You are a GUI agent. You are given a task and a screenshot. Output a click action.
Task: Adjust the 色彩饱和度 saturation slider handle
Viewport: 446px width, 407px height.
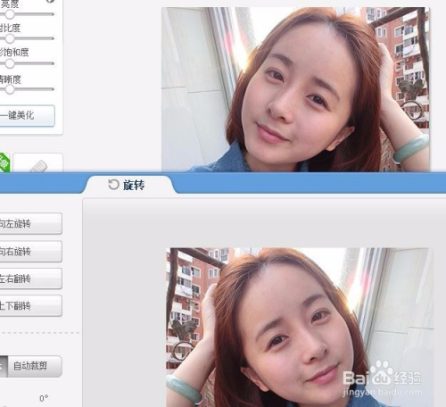click(x=10, y=63)
